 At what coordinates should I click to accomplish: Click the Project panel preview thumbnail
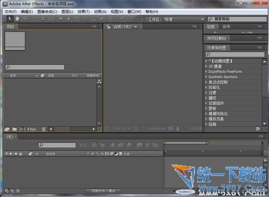point(15,41)
